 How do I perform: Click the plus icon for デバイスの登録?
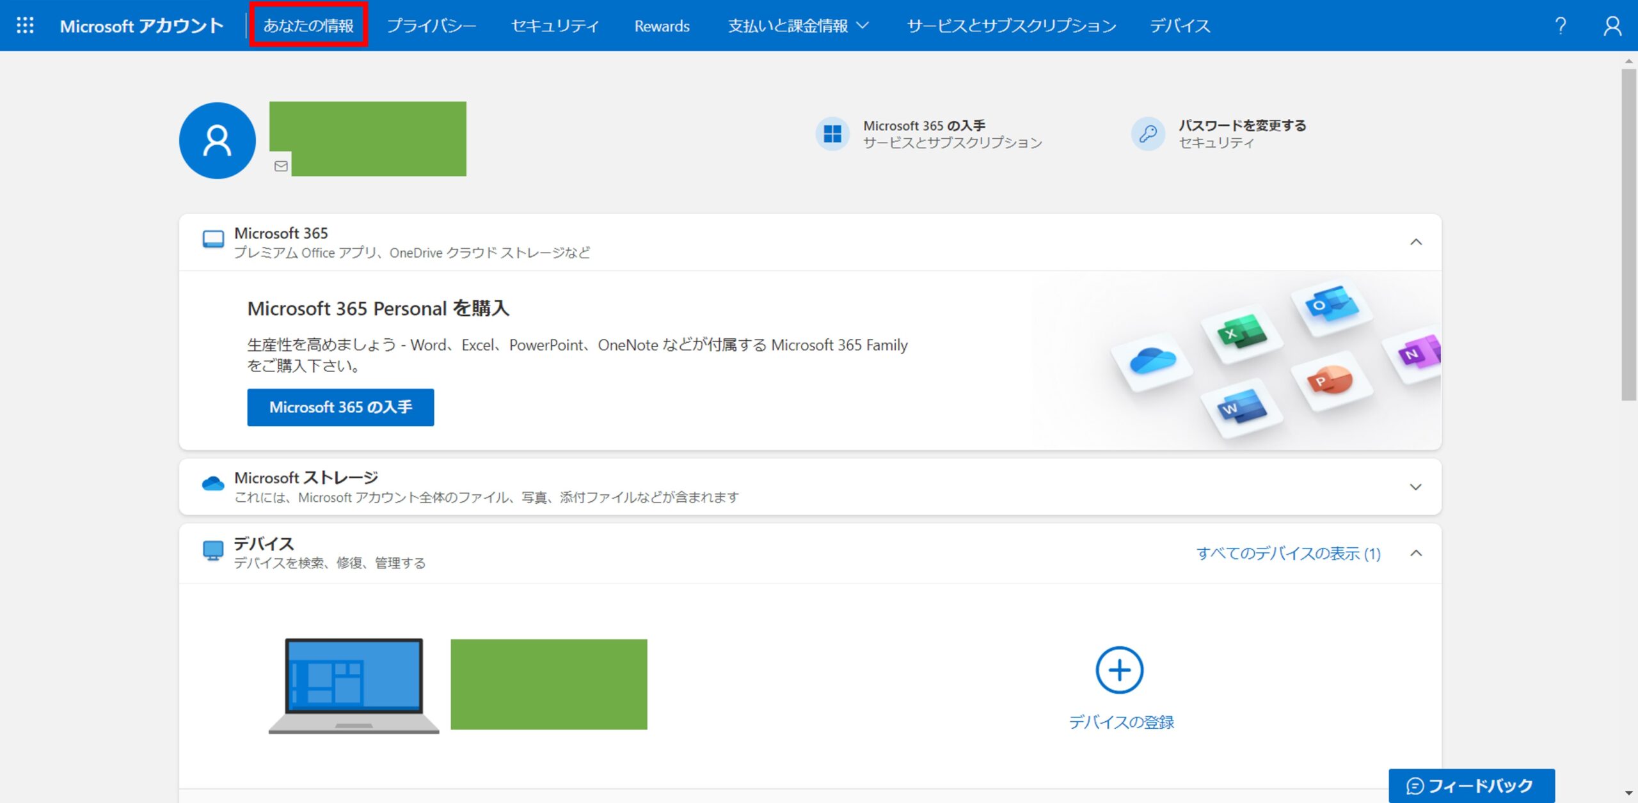(x=1120, y=670)
